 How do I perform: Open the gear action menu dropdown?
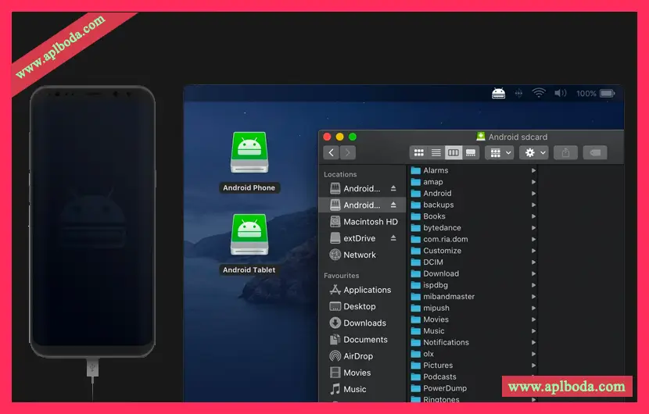[x=534, y=152]
